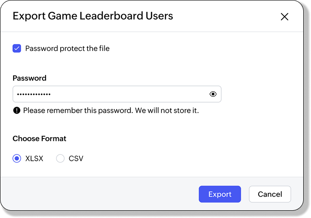The height and width of the screenshot is (218, 311).
Task: Click the exclamation warning icon
Action: pos(17,110)
